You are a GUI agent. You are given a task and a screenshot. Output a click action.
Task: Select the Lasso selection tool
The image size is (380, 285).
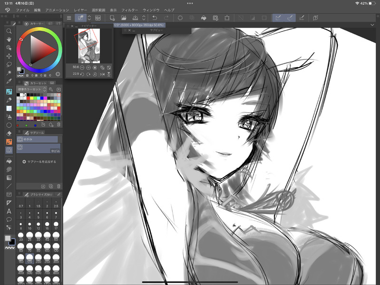pyautogui.click(x=9, y=64)
